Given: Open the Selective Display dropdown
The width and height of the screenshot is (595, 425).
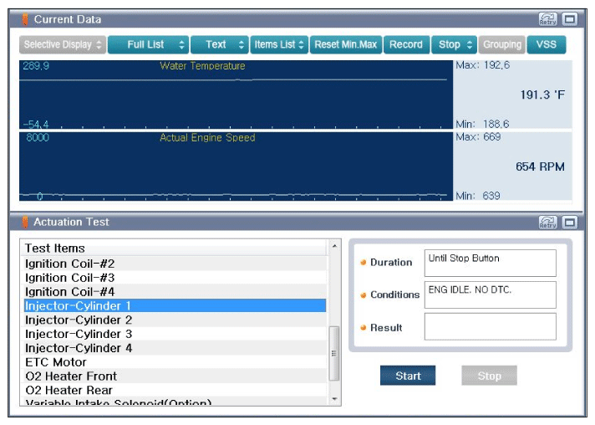Looking at the screenshot, I should [x=63, y=45].
